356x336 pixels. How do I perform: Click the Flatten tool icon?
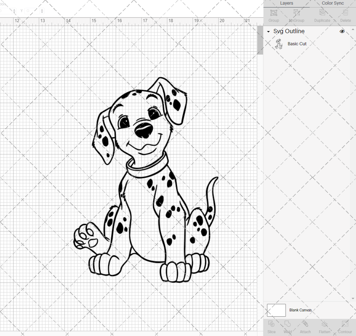(324, 324)
